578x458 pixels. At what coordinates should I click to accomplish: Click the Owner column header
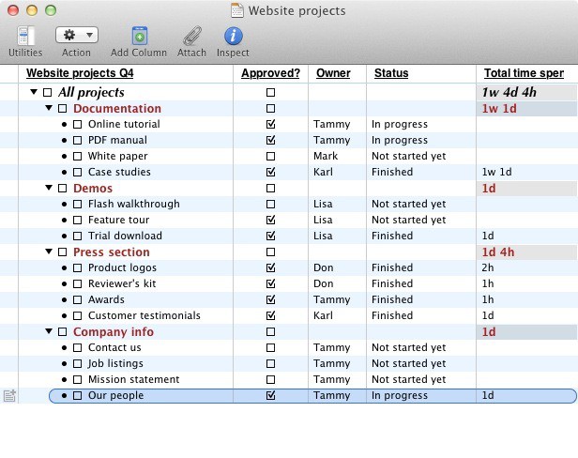point(333,73)
